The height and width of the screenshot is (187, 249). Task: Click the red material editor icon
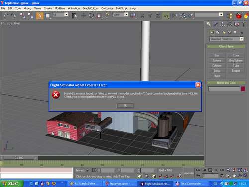(x=239, y=16)
